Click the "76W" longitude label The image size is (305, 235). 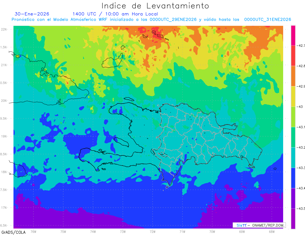click(33, 231)
